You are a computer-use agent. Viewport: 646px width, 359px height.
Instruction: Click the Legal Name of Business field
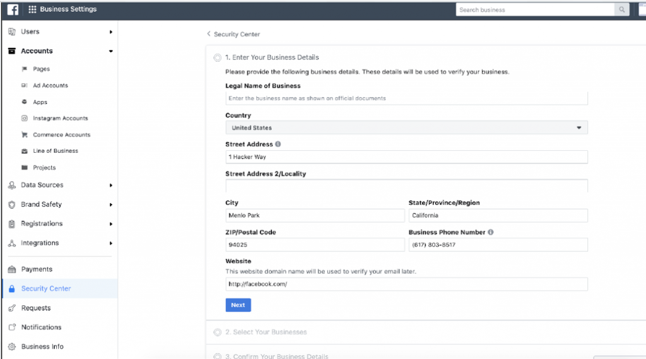click(x=407, y=98)
